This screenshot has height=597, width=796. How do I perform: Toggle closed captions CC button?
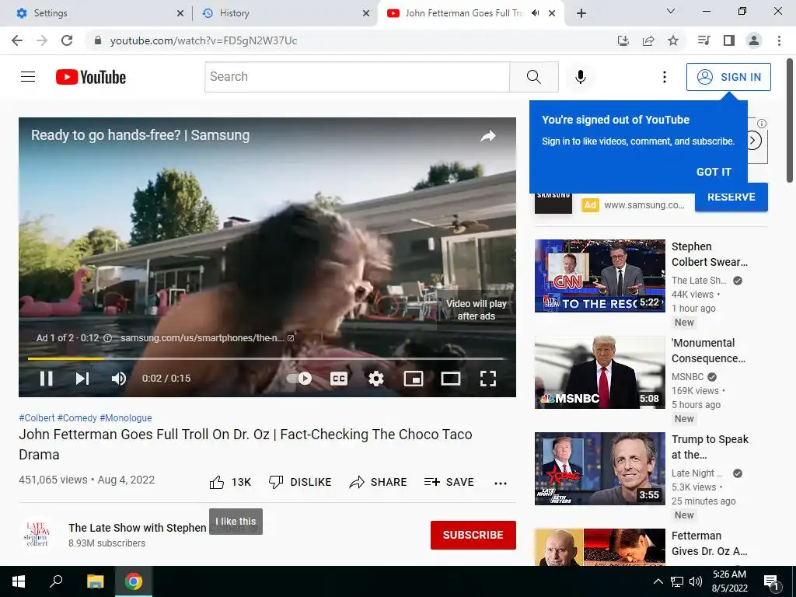click(339, 379)
